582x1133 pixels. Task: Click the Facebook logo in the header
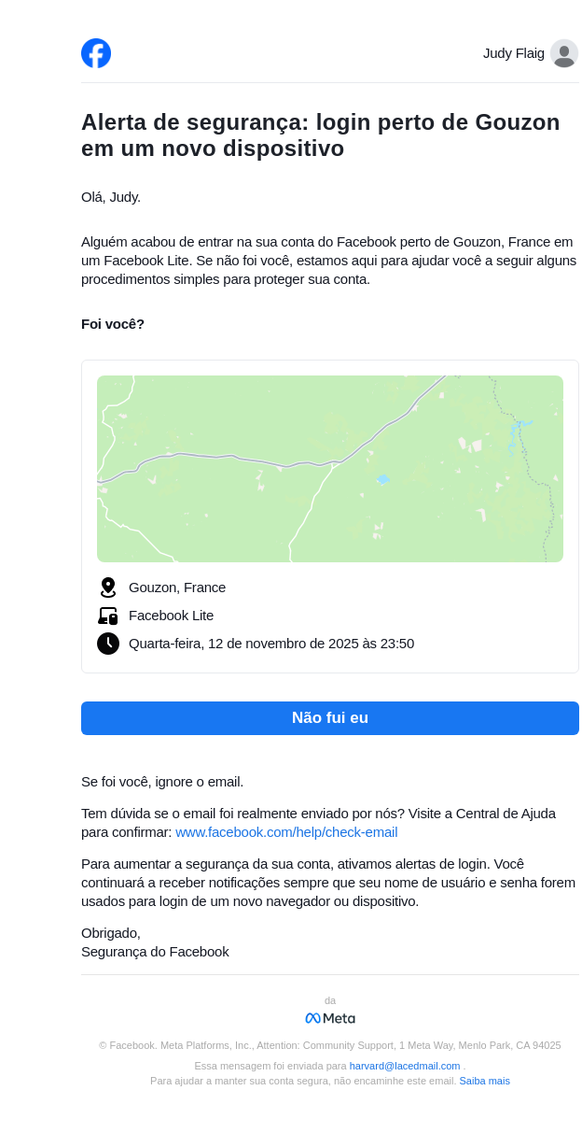96,53
